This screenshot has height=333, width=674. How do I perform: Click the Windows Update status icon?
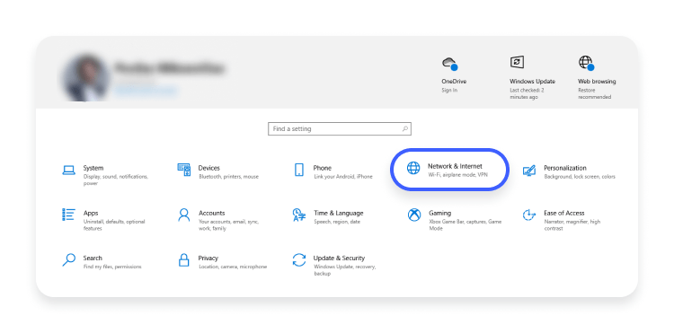coord(517,62)
